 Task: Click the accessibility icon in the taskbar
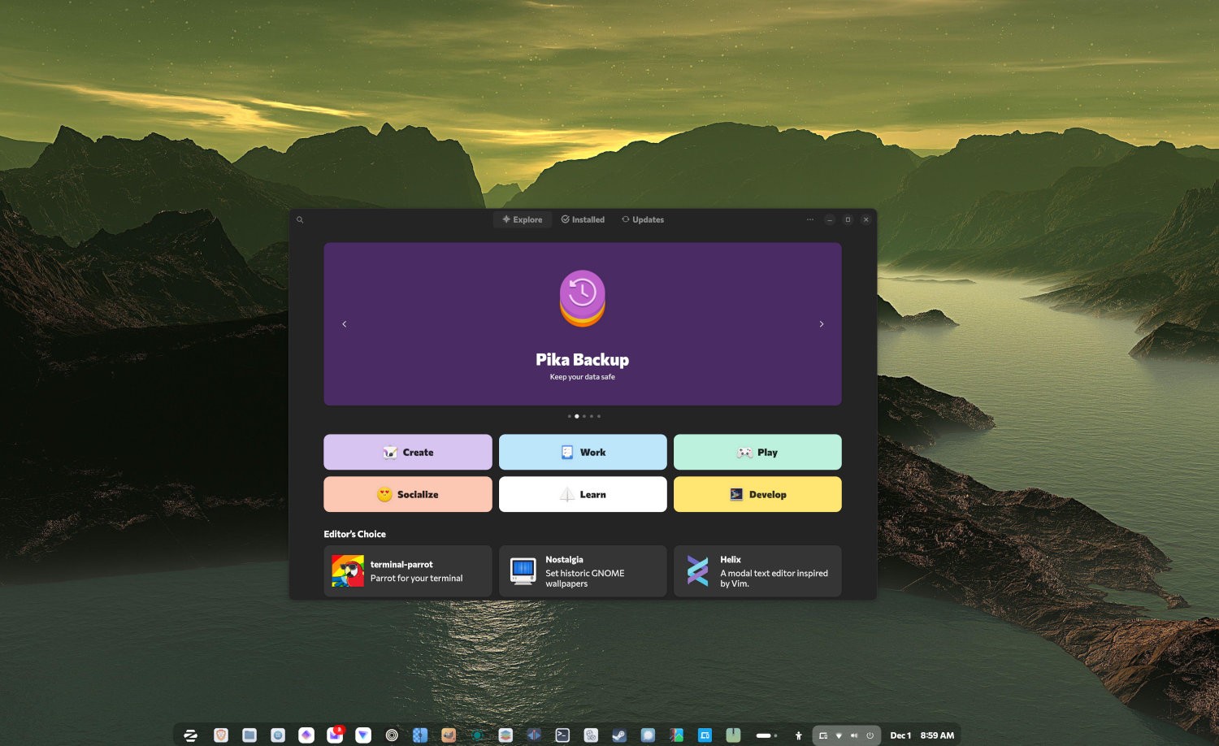pyautogui.click(x=799, y=735)
